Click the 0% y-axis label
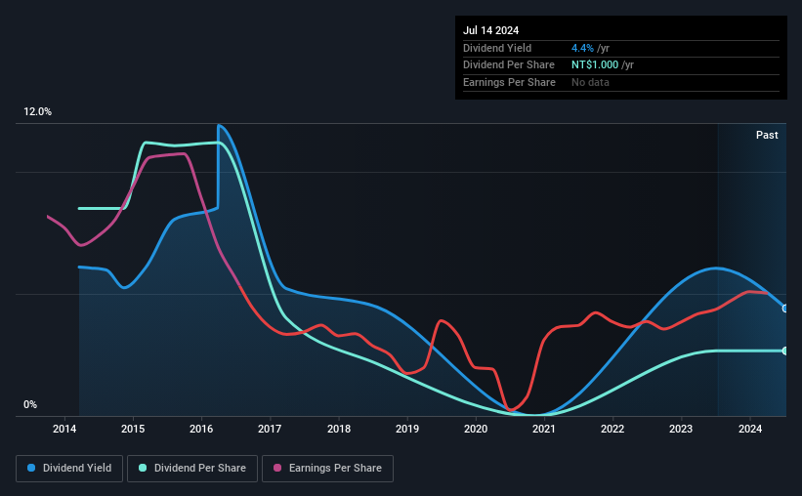 click(30, 405)
